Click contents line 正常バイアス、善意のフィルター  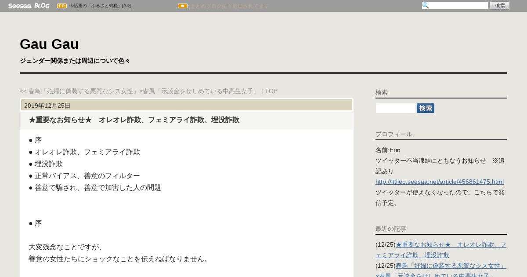tap(84, 176)
